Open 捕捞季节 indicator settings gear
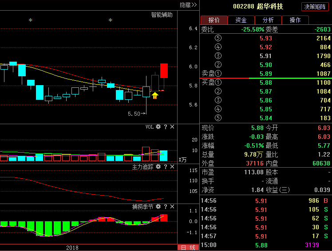The height and width of the screenshot is (251, 332). (158, 207)
